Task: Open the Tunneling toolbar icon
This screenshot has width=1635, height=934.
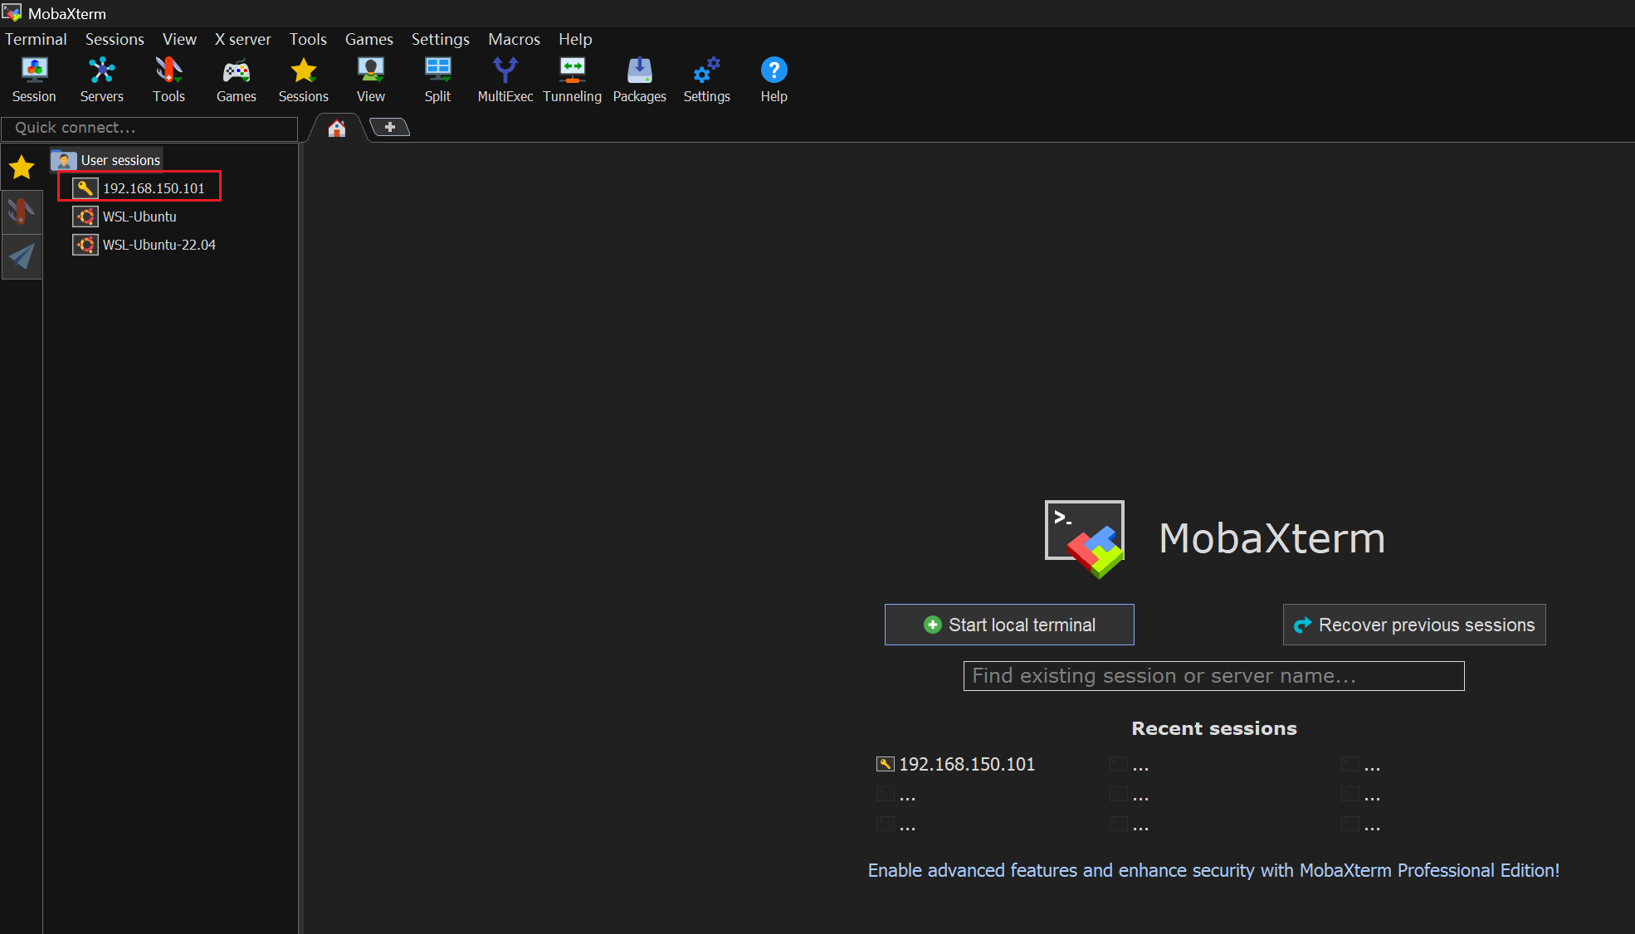Action: click(572, 80)
